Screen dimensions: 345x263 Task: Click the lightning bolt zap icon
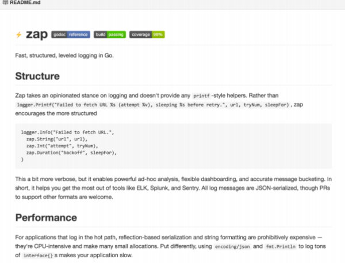pos(19,35)
